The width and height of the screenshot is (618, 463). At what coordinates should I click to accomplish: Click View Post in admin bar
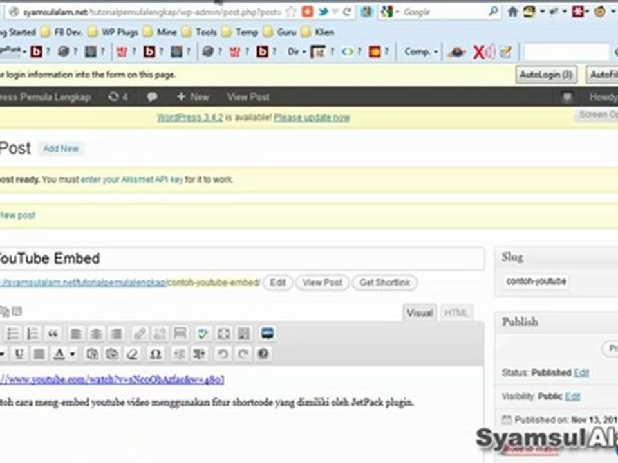pyautogui.click(x=248, y=96)
